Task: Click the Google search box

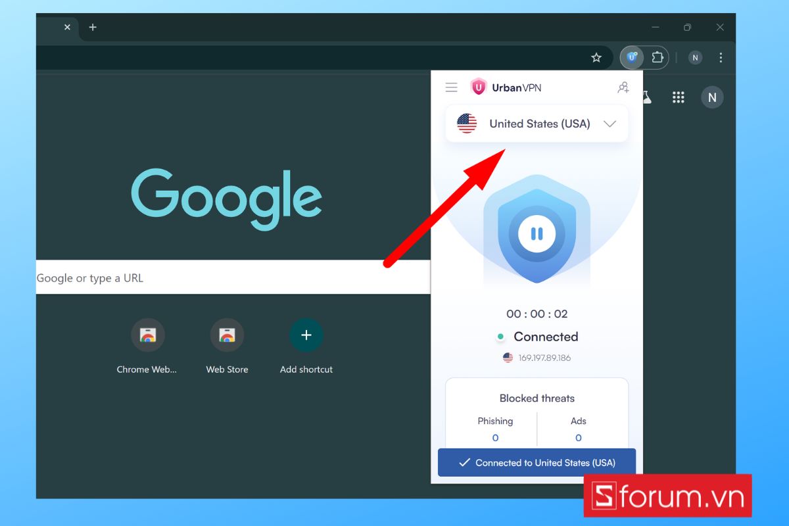Action: click(x=233, y=277)
